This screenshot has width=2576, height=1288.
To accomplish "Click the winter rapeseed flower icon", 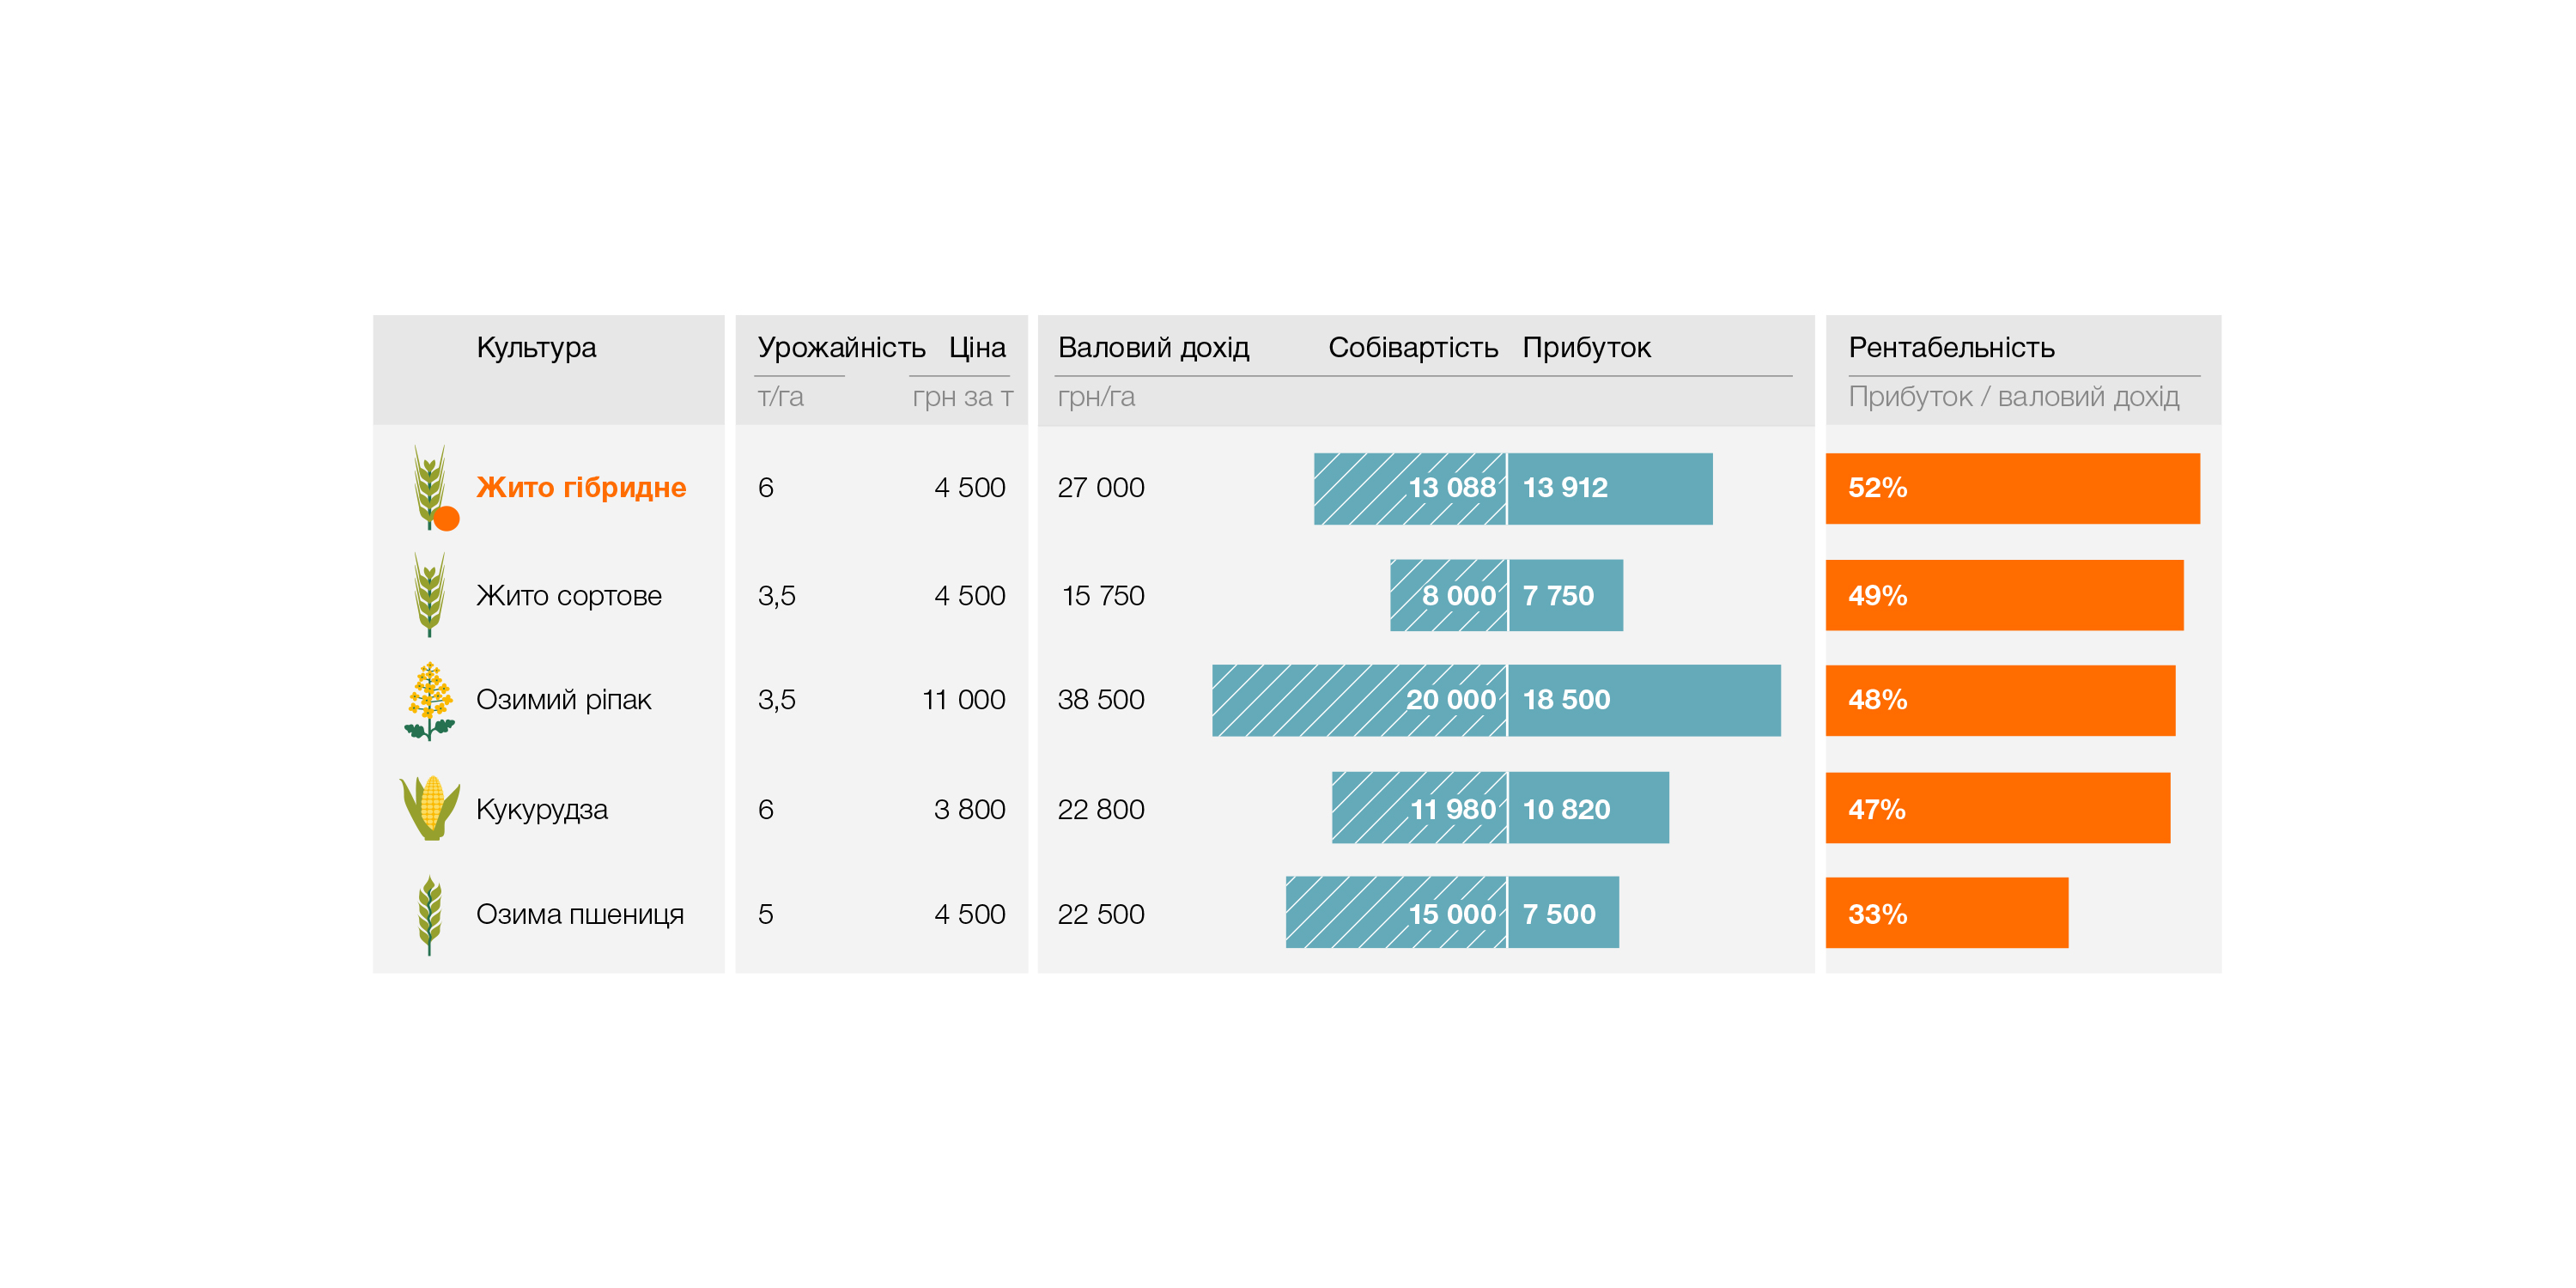I will 430,700.
